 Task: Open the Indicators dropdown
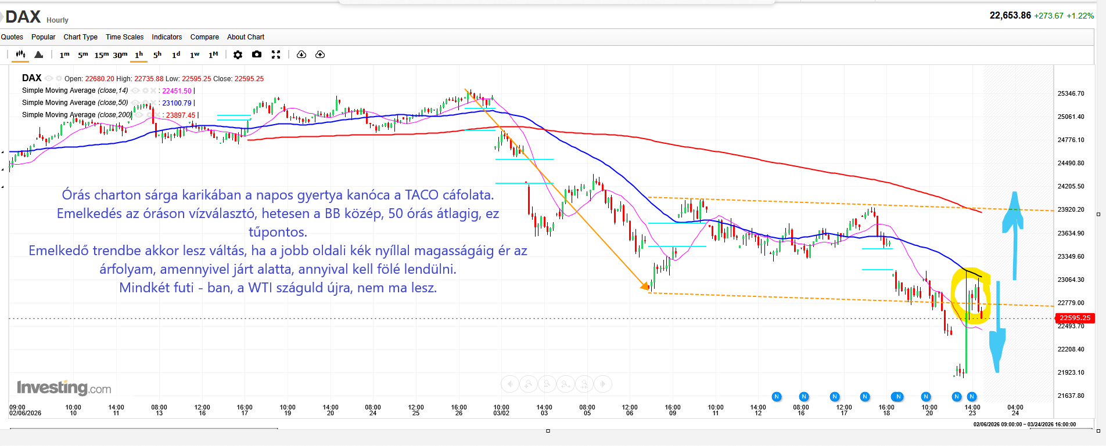click(167, 37)
